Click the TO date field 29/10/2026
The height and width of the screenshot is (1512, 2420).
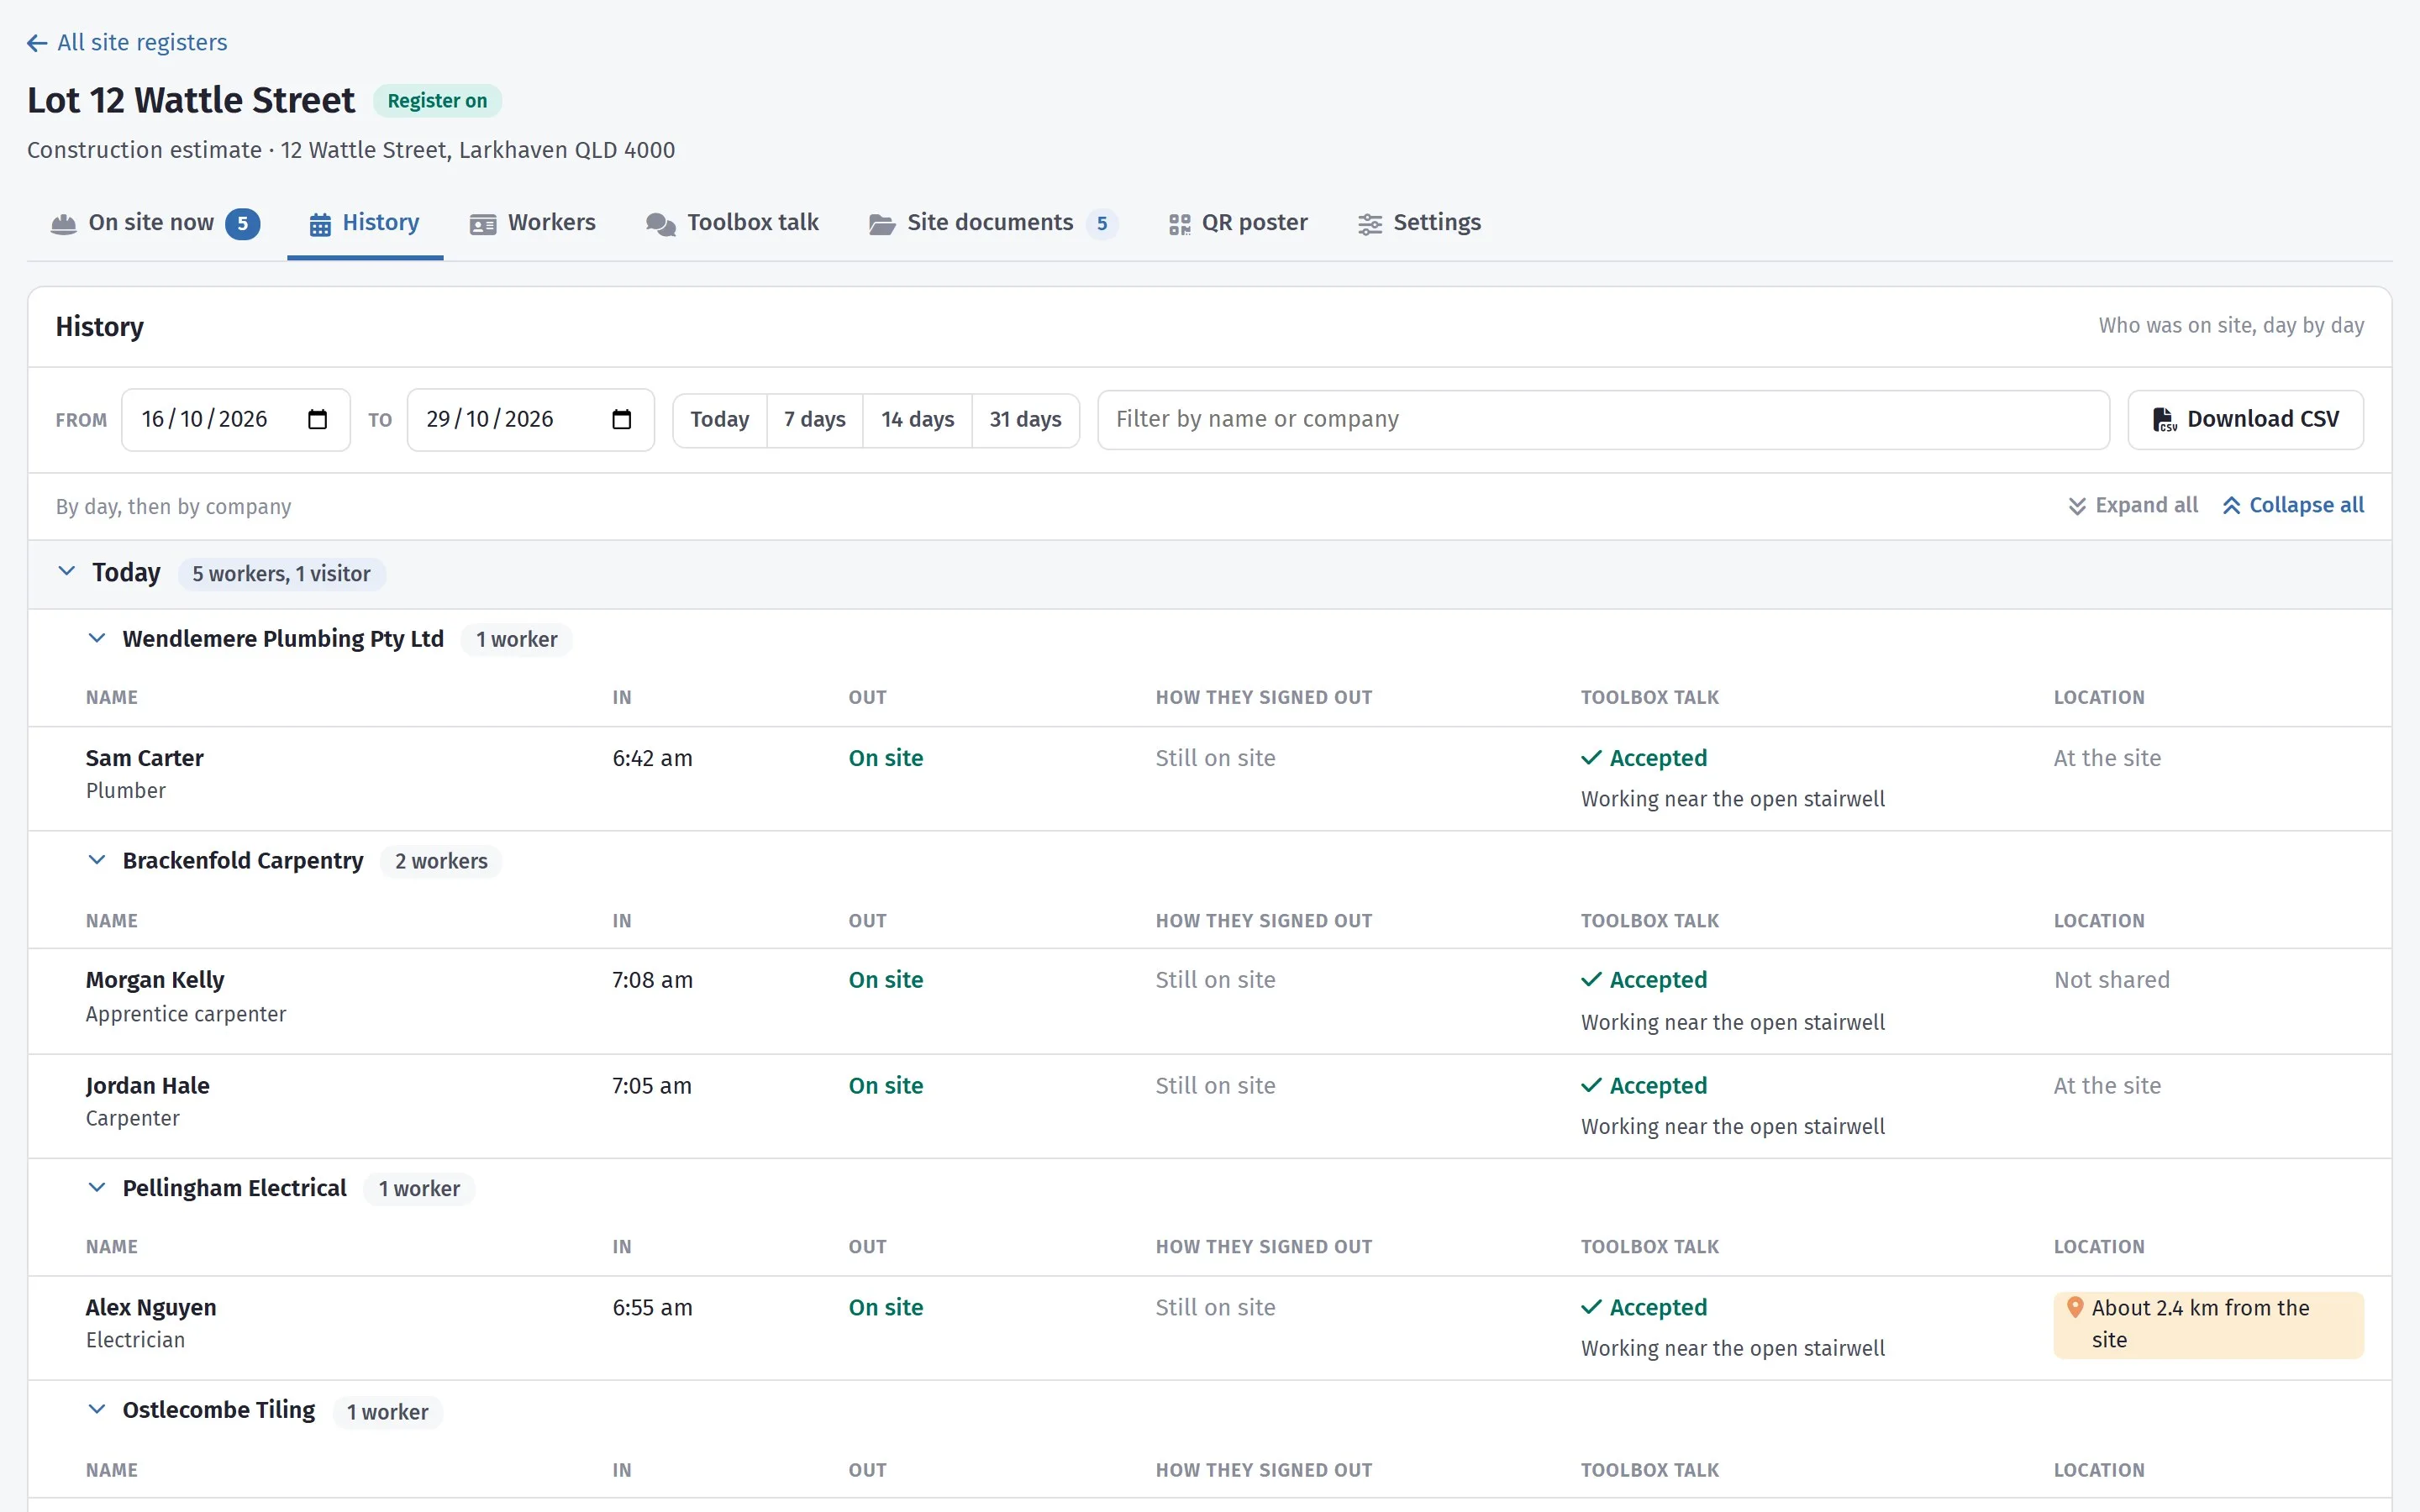530,420
